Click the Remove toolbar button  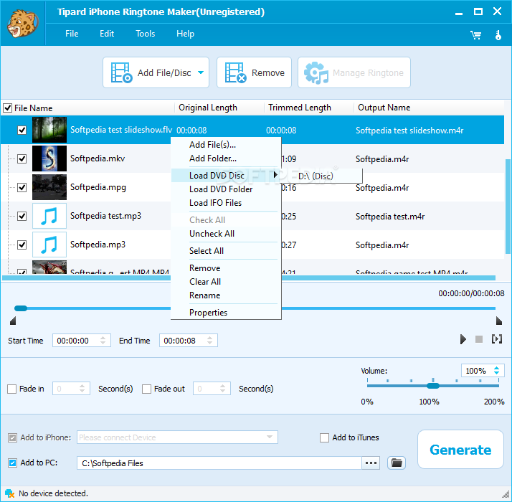254,72
